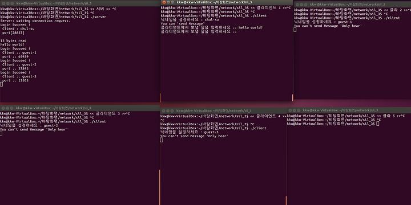Close the guest-3 client terminal window
411x205 pixels.
164,111
